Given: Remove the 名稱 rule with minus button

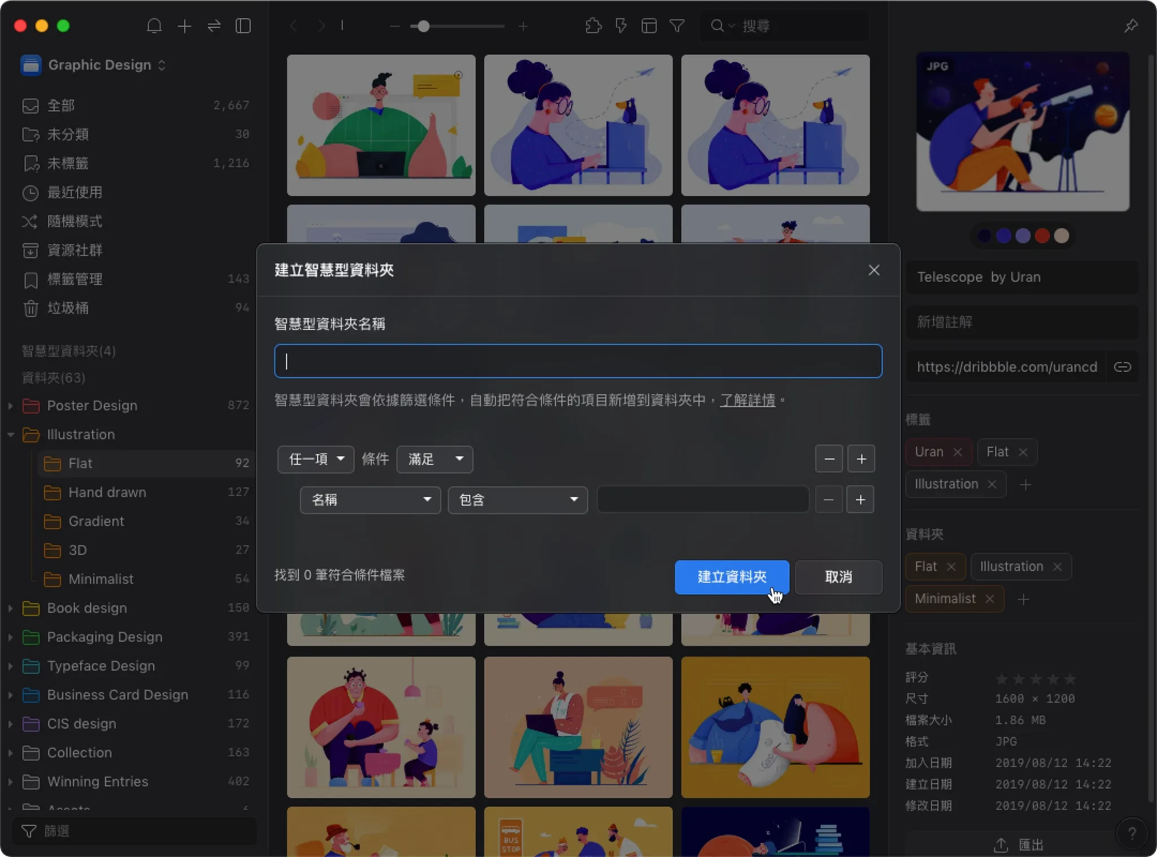Looking at the screenshot, I should pos(829,499).
